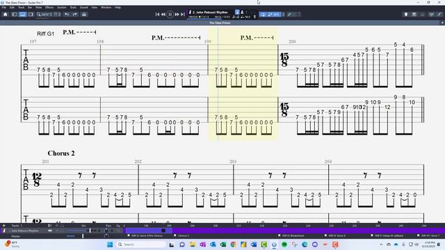The height and width of the screenshot is (250, 445).
Task: Toggle visibility eye for John Petrucci Rhythm track
Action: [50, 231]
